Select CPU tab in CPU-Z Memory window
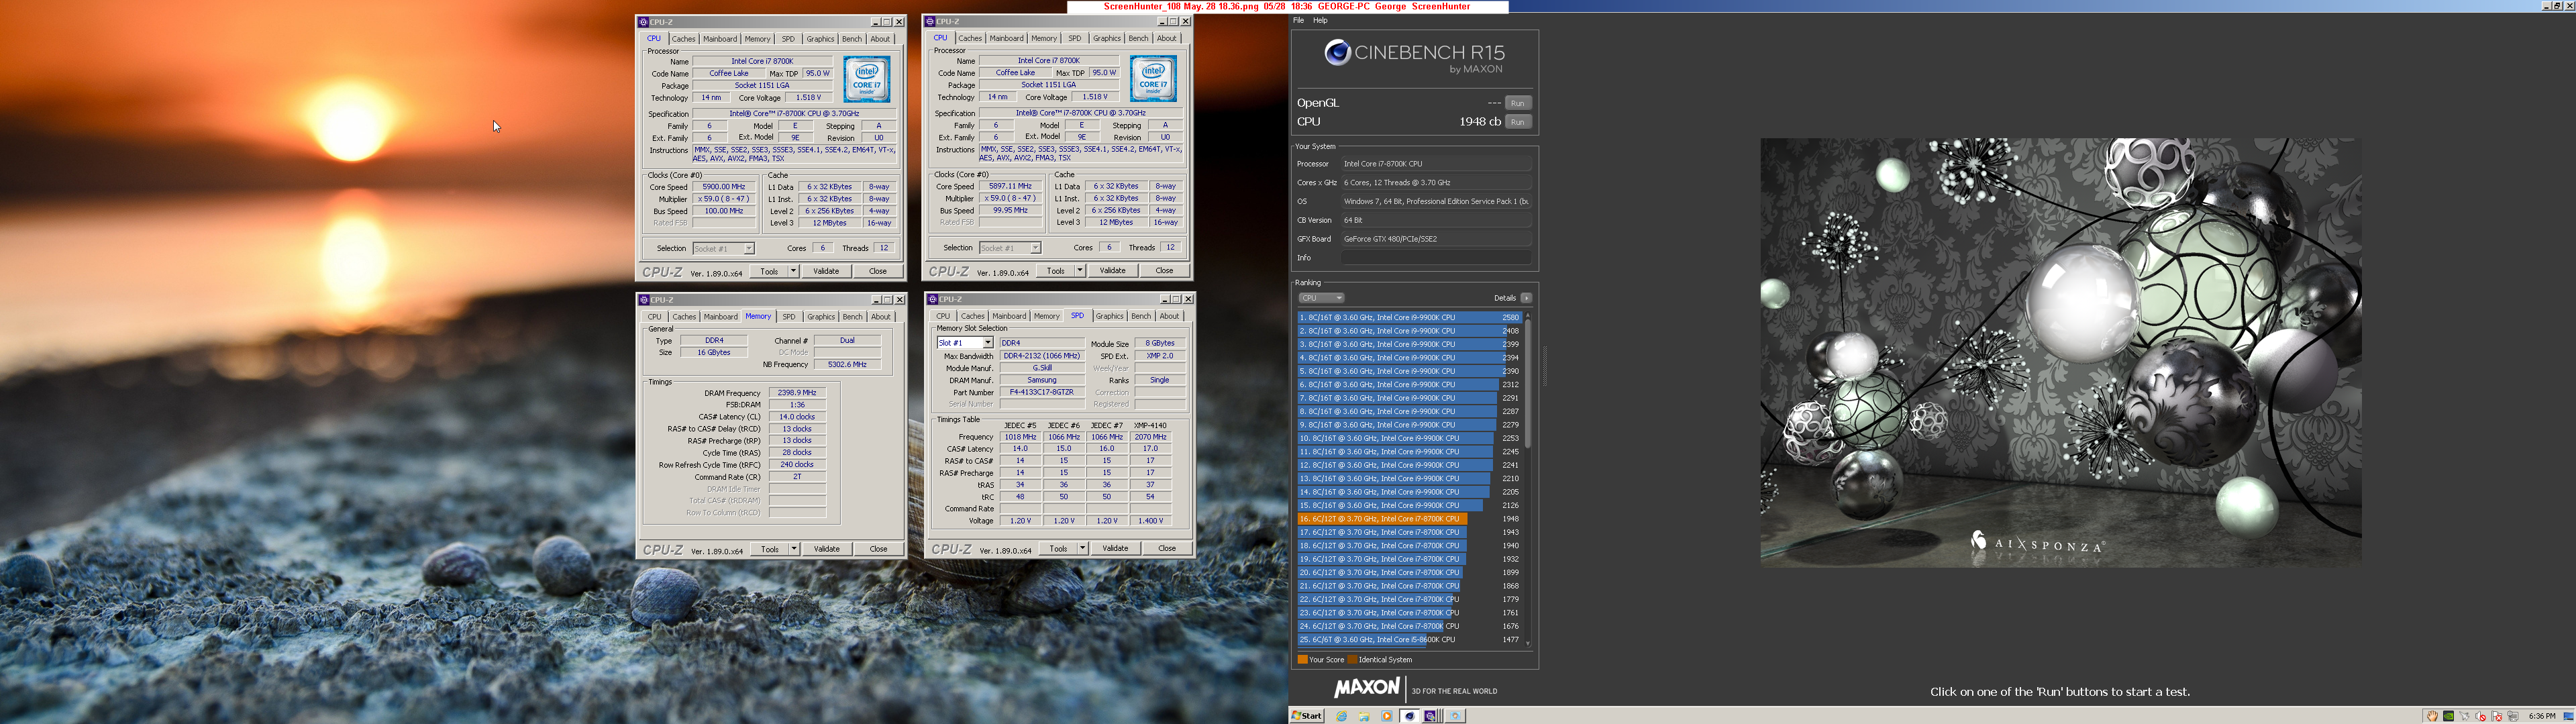 654,317
